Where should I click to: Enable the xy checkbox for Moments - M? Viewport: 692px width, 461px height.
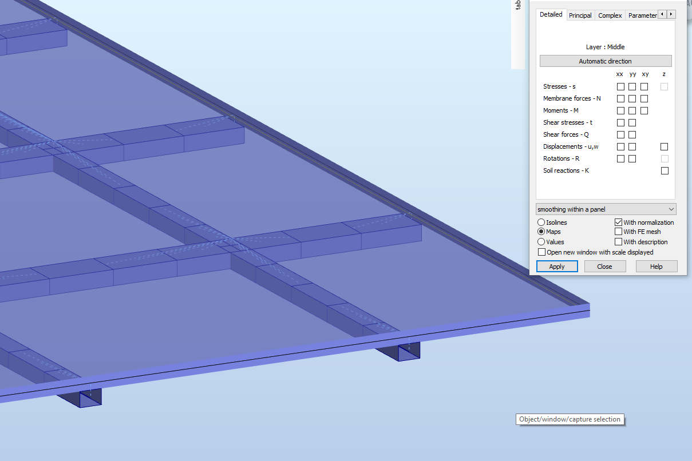pos(645,110)
